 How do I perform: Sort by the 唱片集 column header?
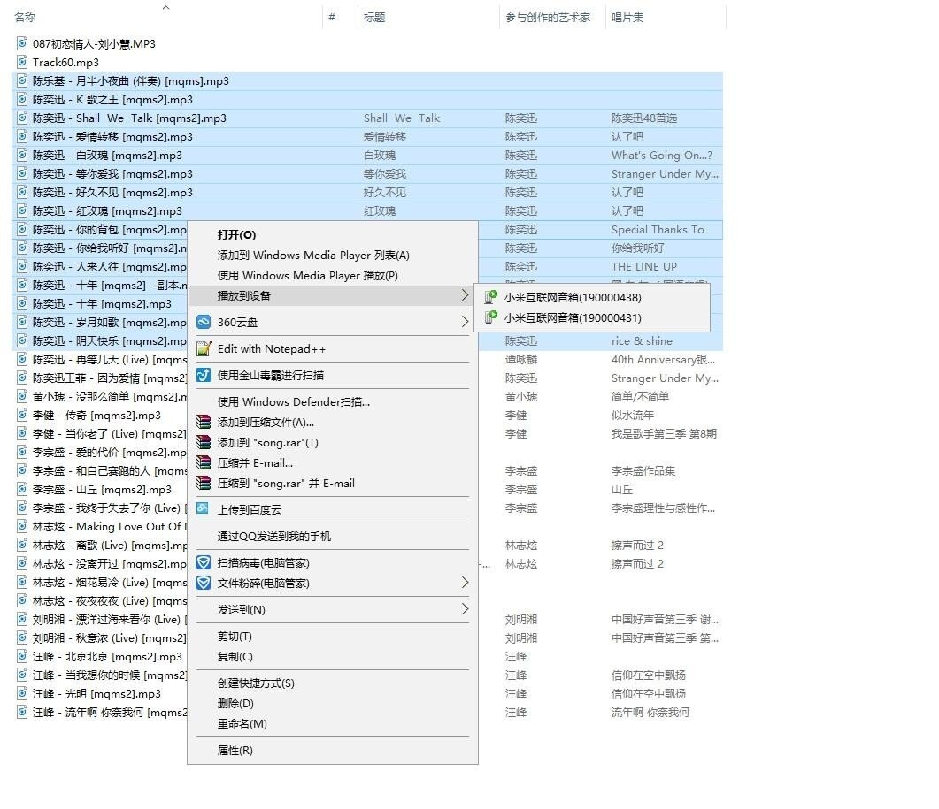click(627, 18)
